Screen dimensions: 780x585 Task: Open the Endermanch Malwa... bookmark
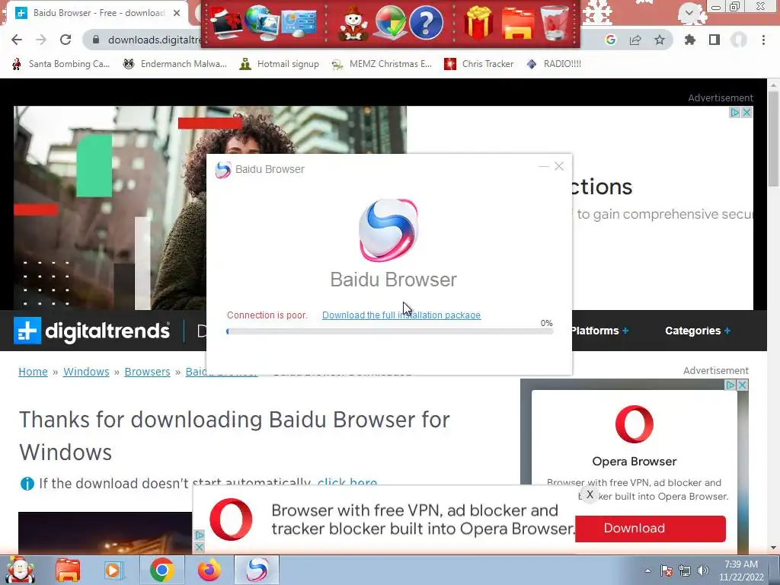pyautogui.click(x=174, y=64)
